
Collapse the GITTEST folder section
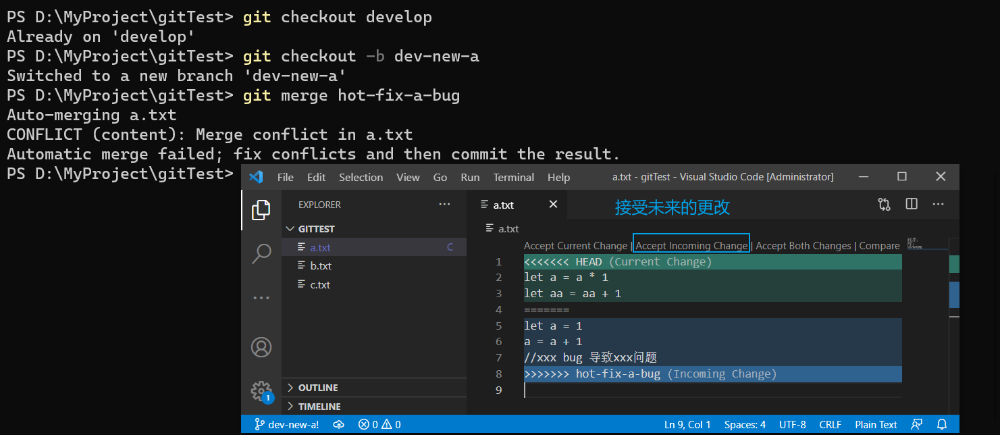click(316, 229)
